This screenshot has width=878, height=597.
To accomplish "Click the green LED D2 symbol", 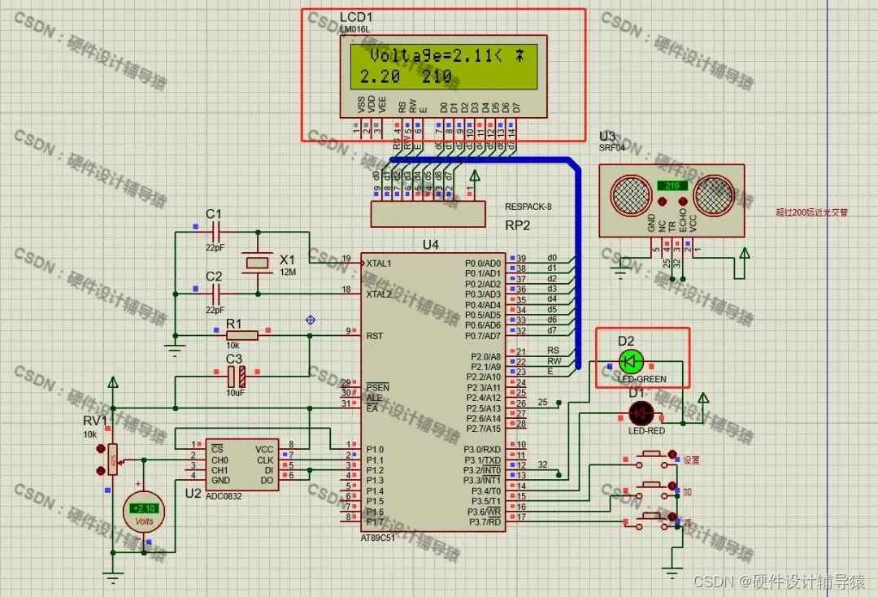I will 631,362.
